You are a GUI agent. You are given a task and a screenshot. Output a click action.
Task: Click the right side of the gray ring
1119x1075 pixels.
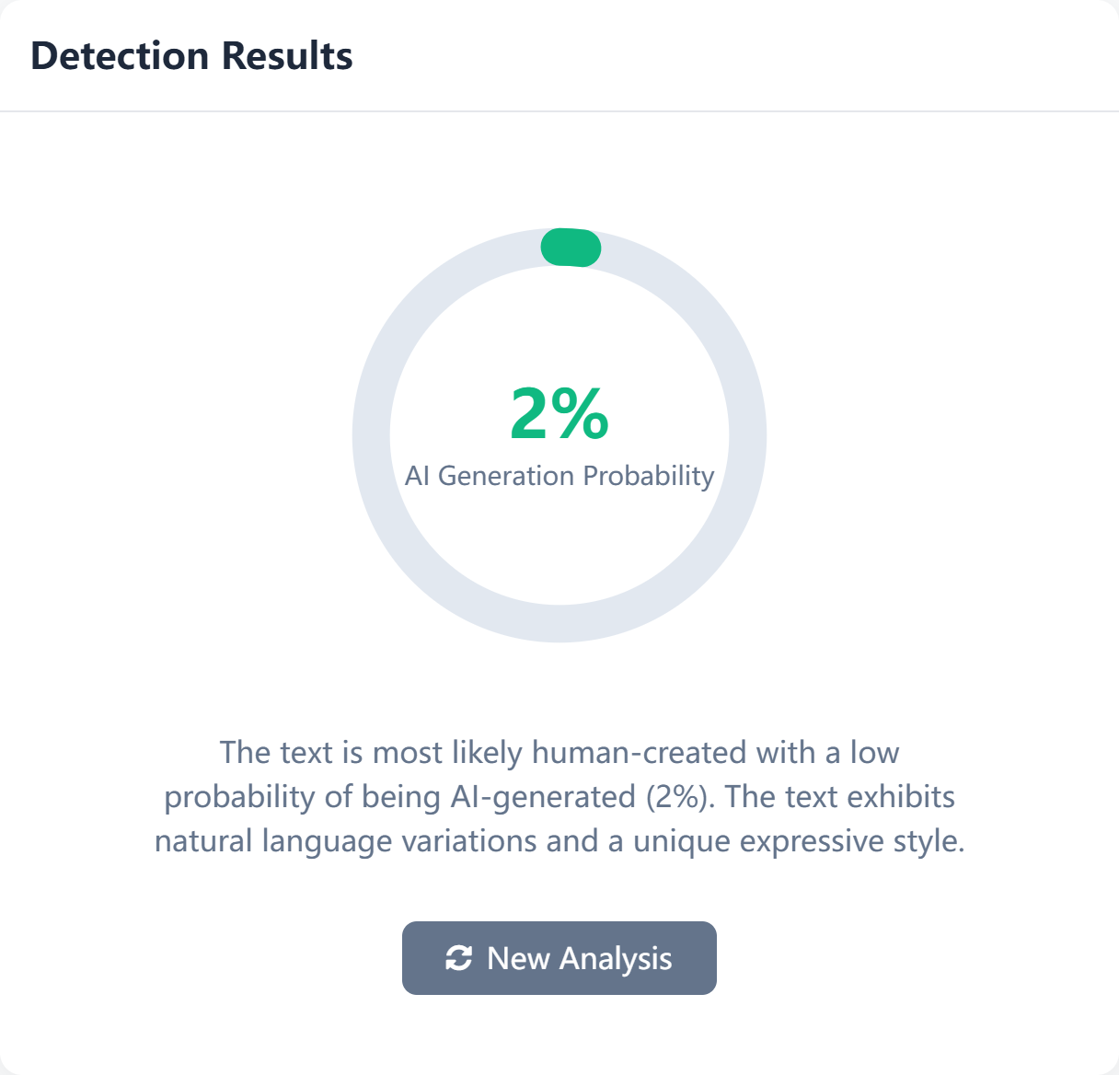click(x=747, y=435)
